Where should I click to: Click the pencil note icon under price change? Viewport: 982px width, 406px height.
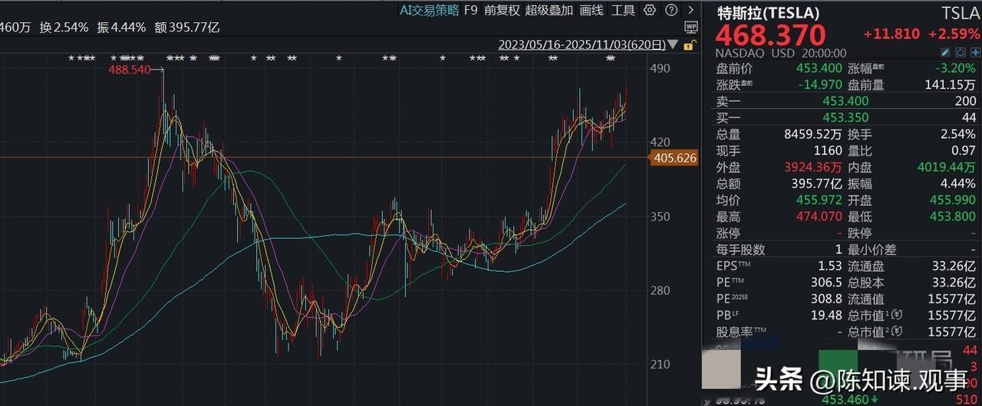(945, 53)
